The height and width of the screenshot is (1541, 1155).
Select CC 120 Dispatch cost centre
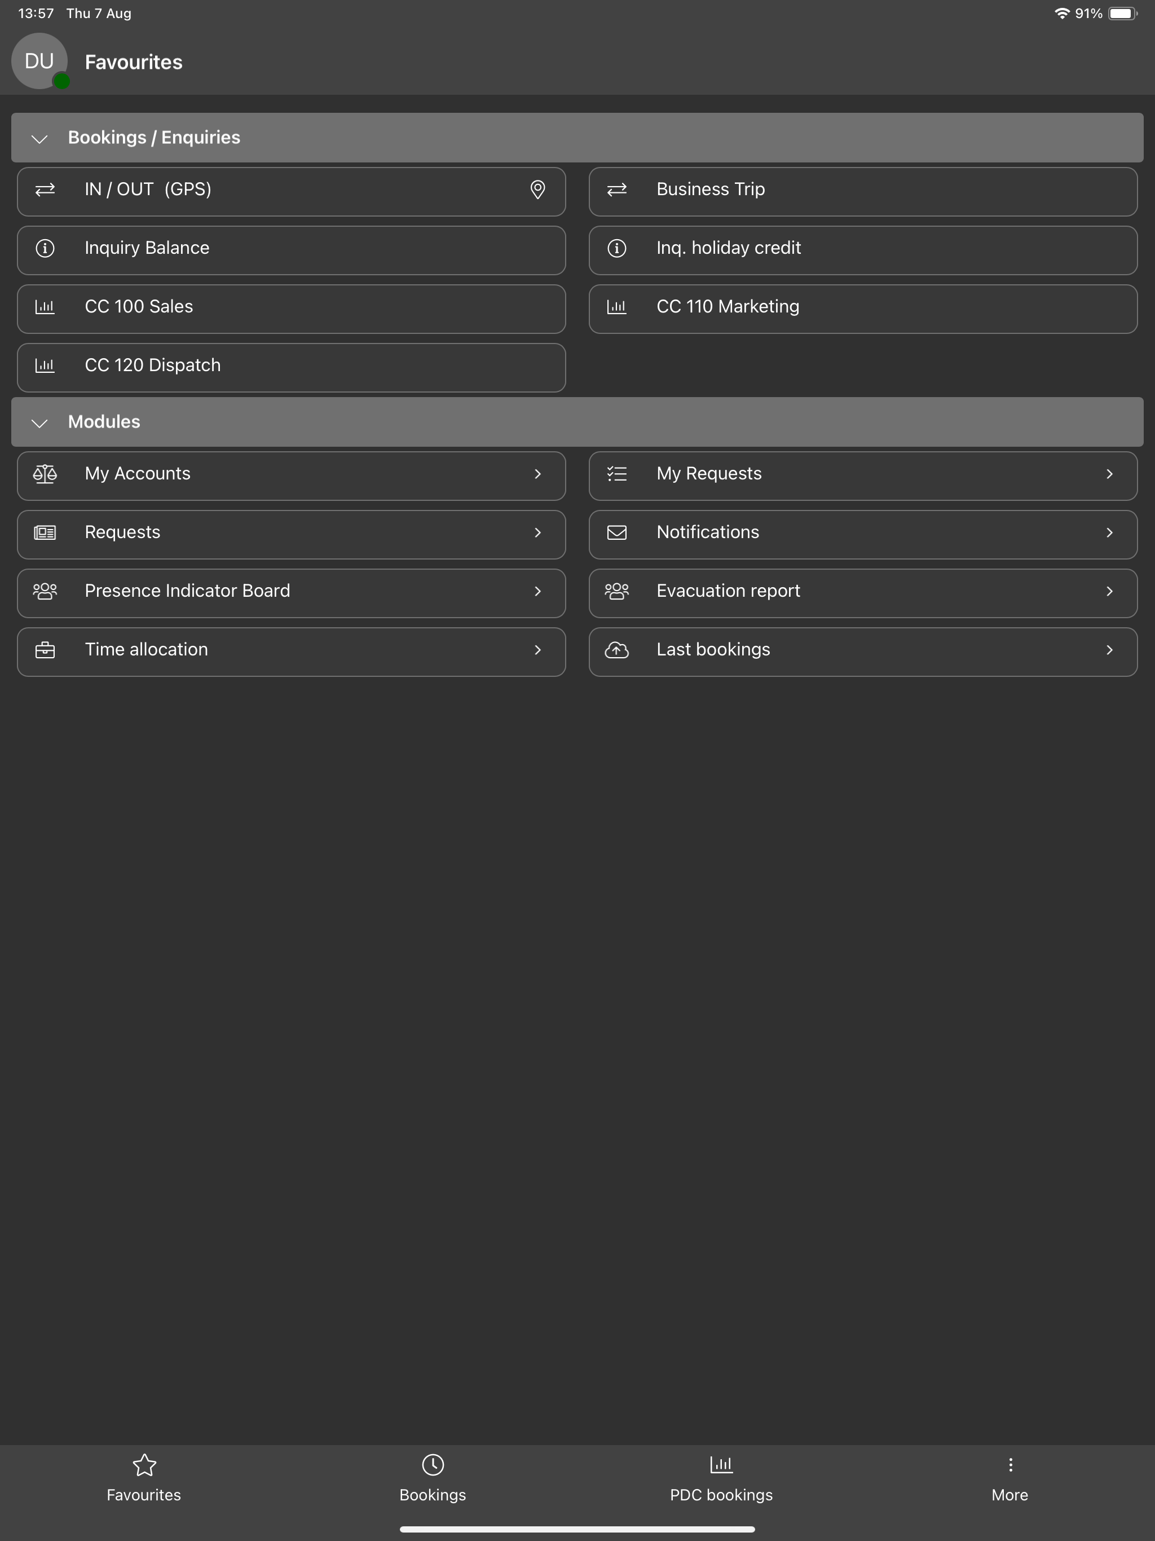coord(291,368)
